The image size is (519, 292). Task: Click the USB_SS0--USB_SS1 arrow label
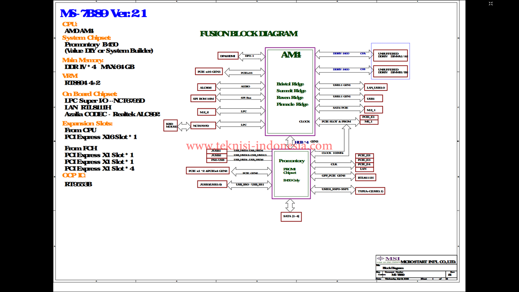[250, 184]
